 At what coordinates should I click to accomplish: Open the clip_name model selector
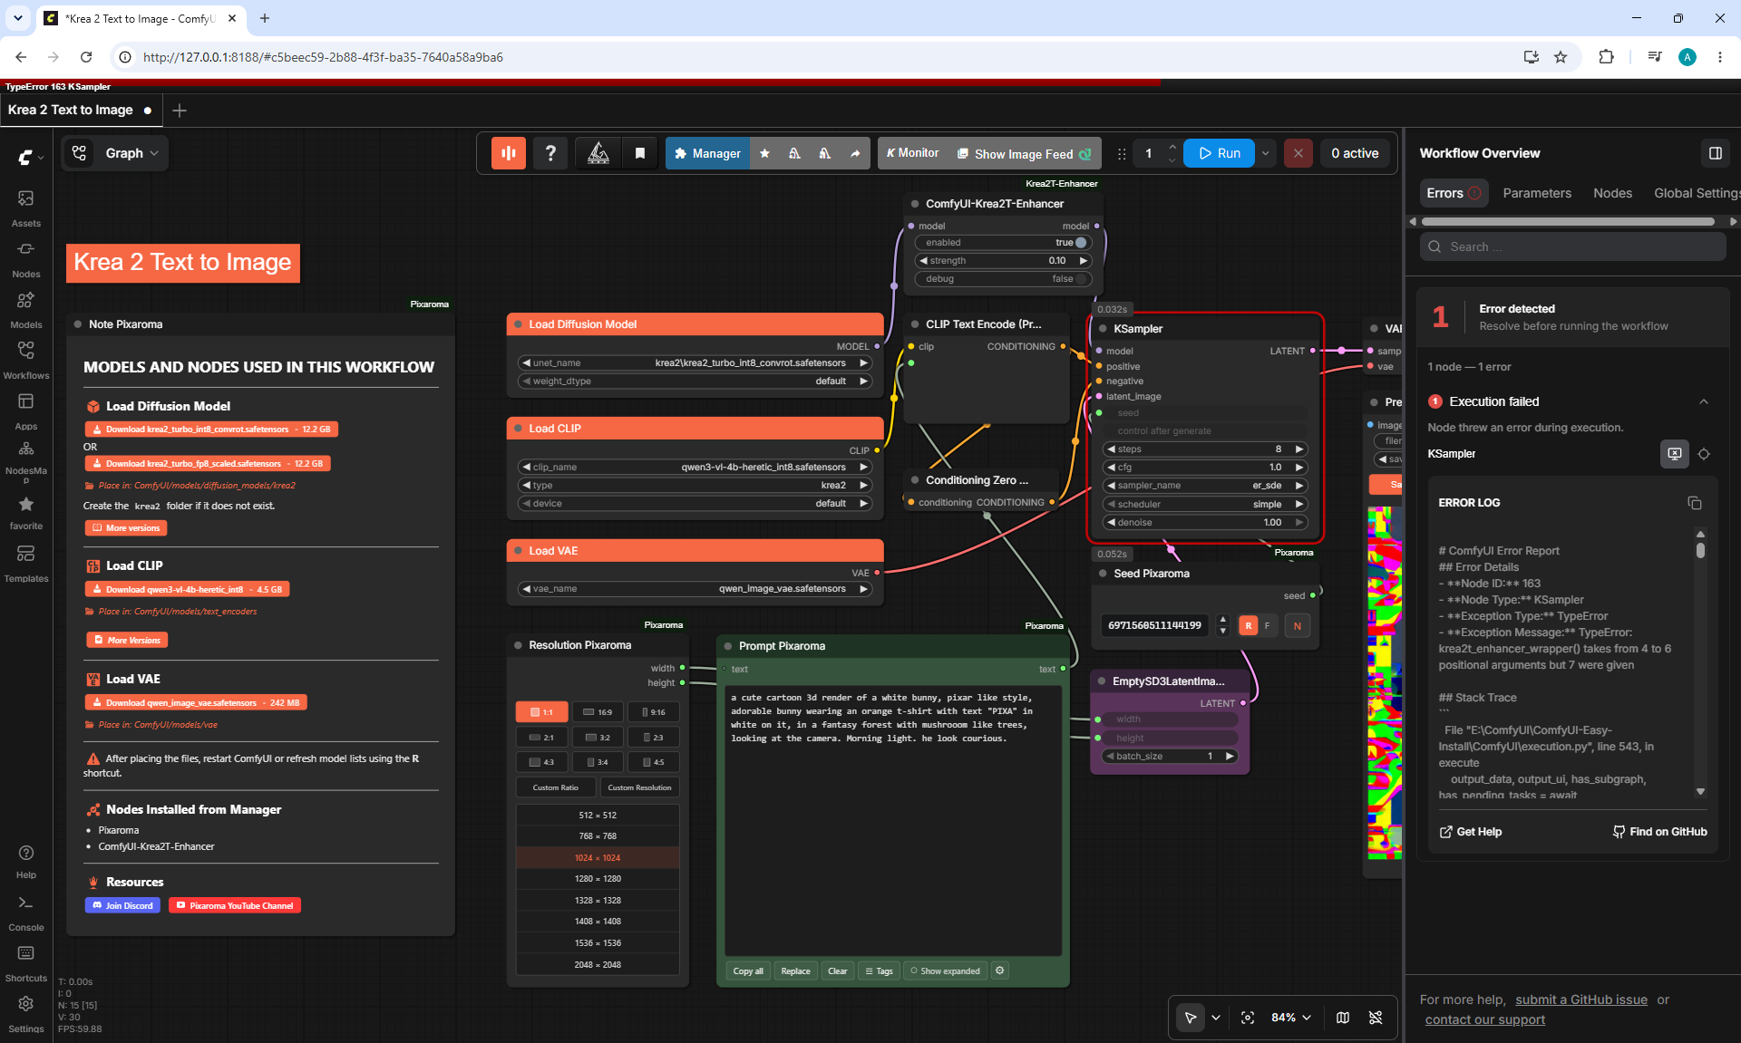[x=695, y=468]
